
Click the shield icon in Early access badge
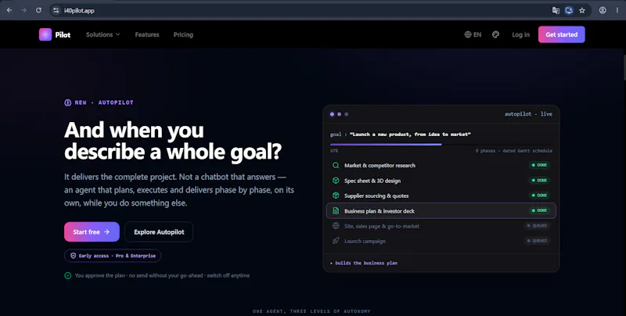[x=73, y=256]
